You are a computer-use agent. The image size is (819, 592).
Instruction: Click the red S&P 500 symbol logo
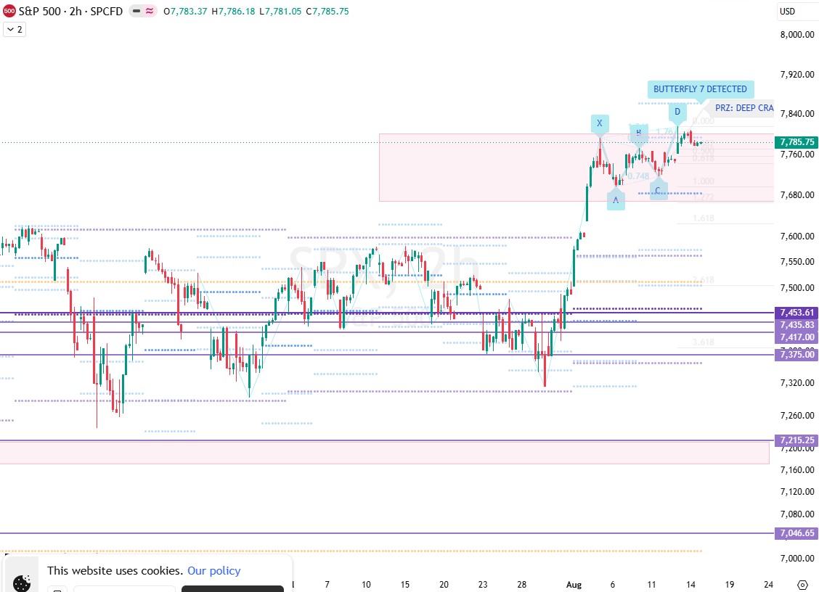(x=9, y=11)
